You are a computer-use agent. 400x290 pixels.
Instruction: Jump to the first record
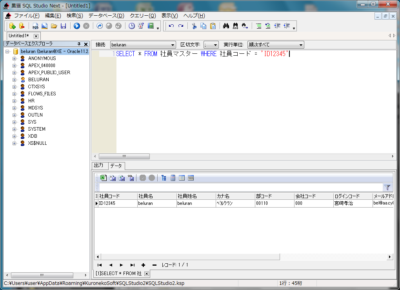point(100,265)
